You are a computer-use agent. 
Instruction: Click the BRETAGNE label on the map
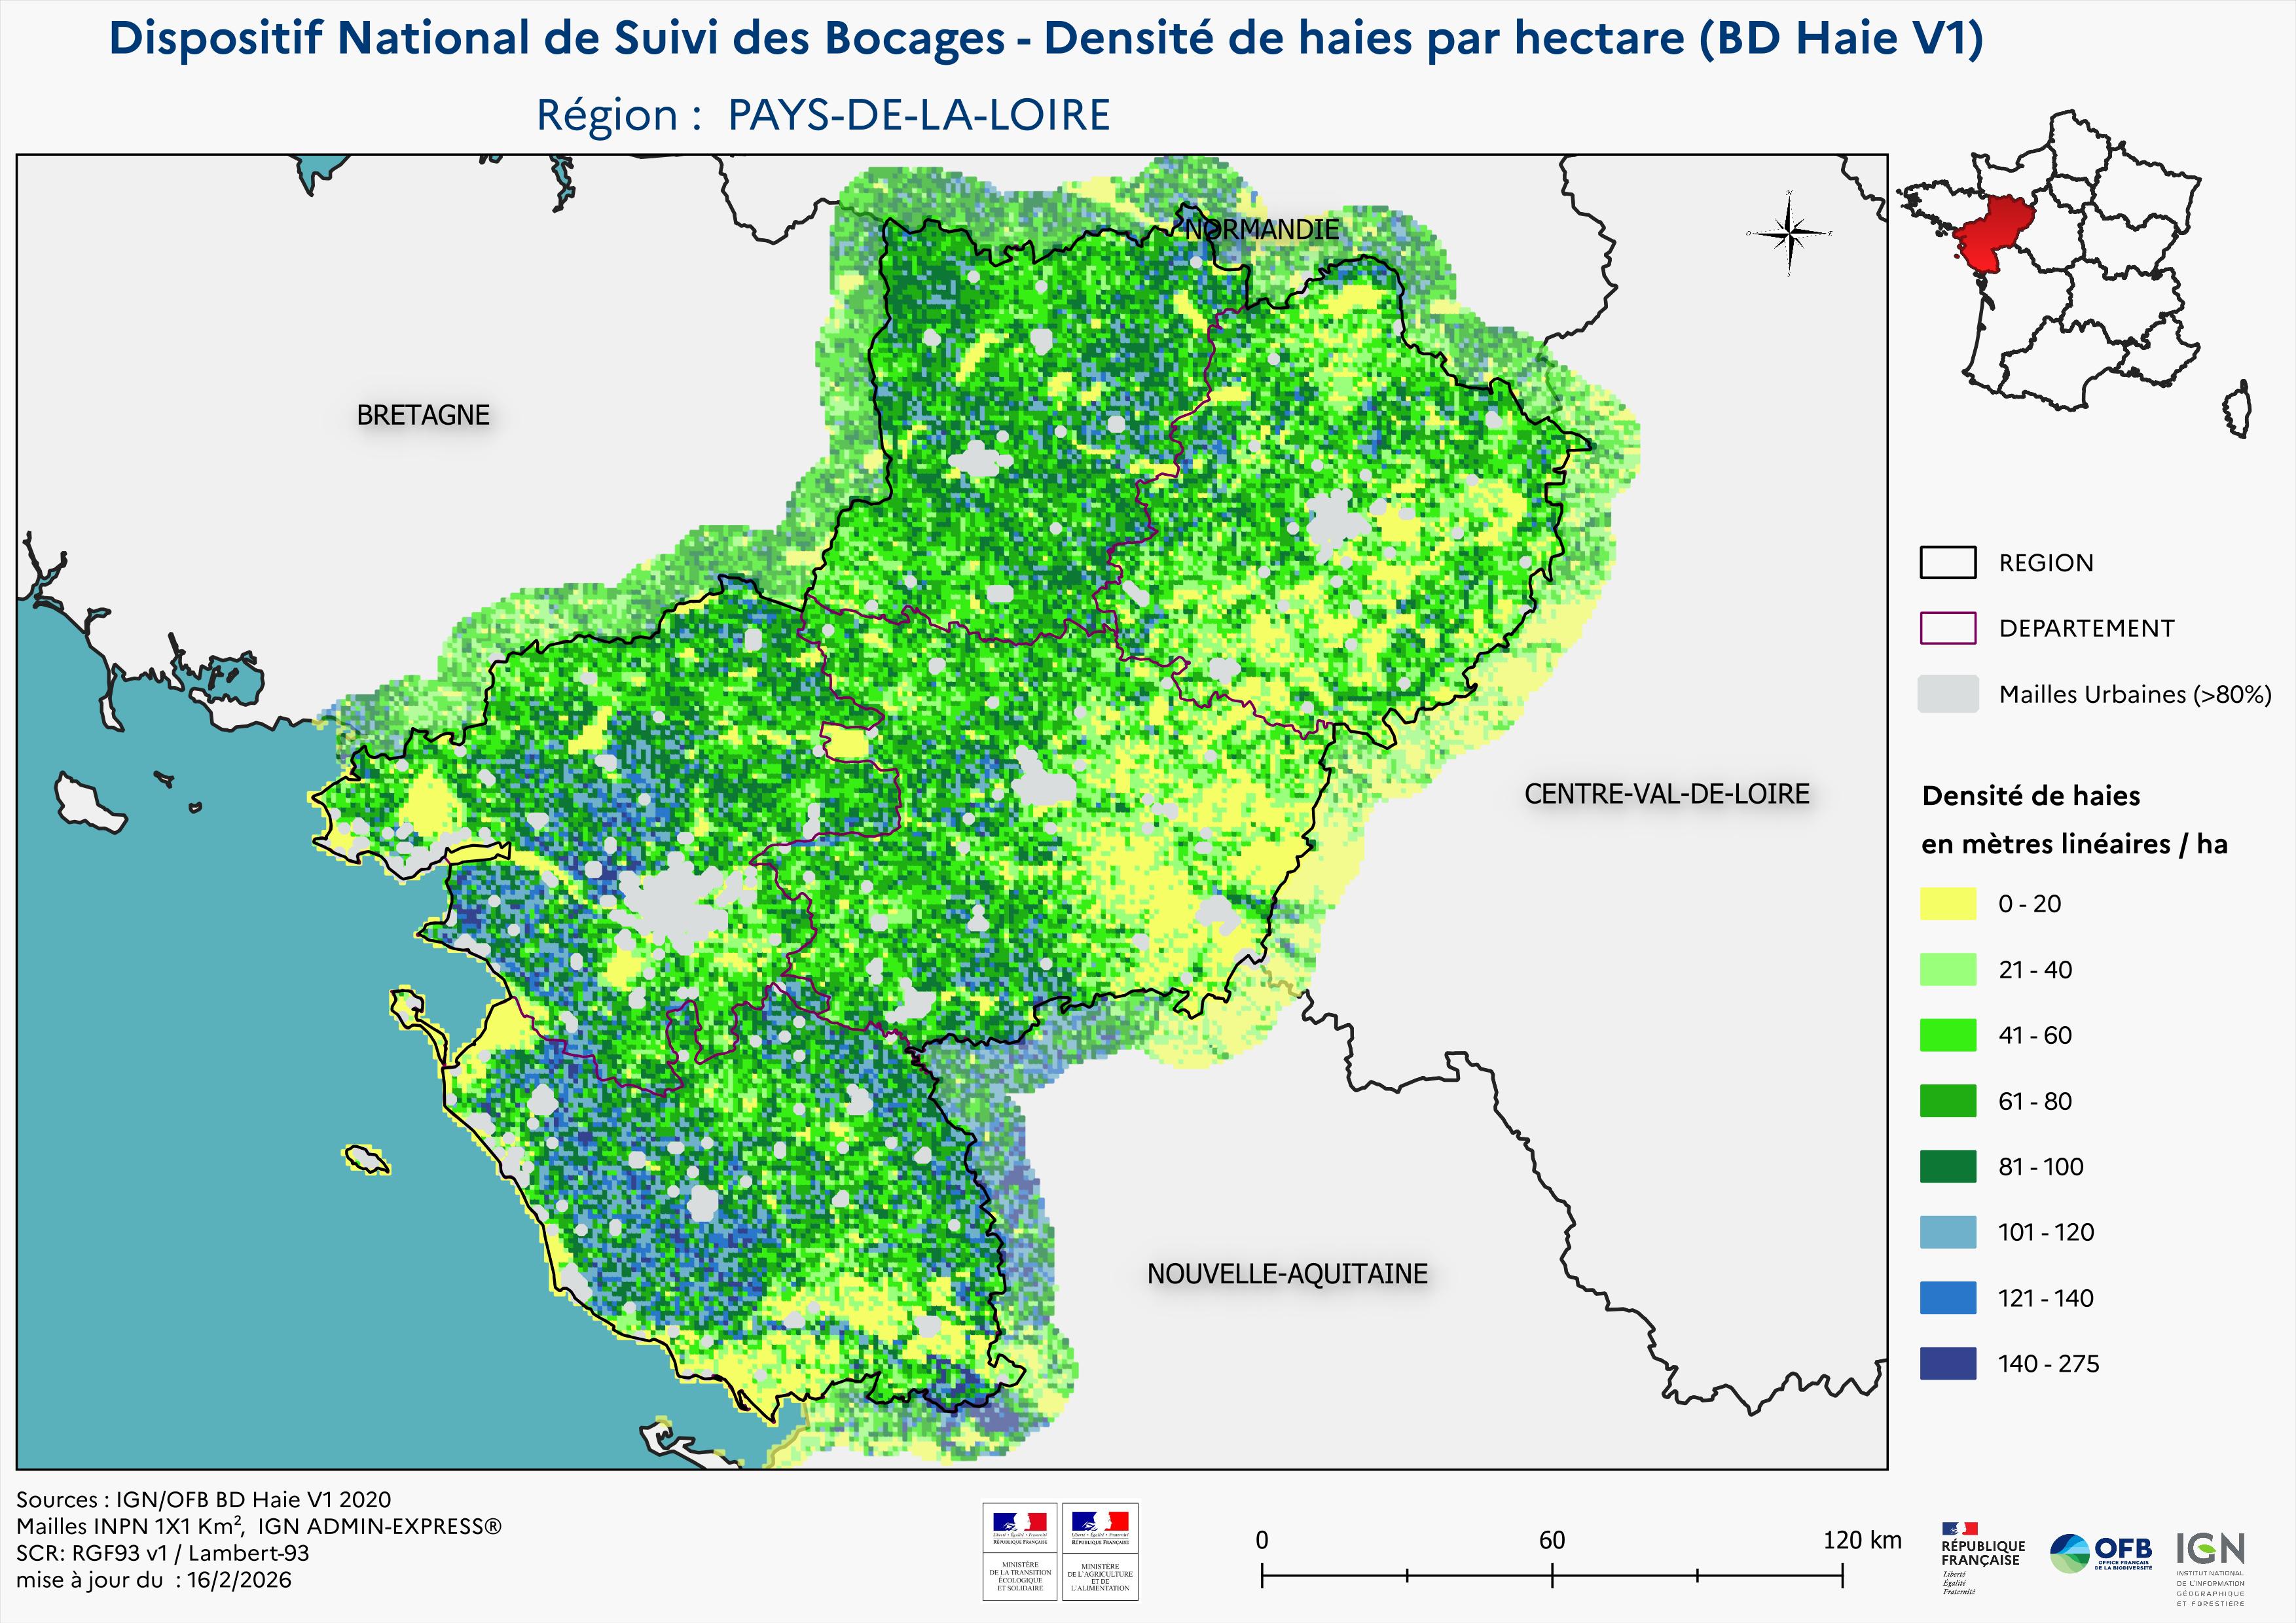pos(423,415)
